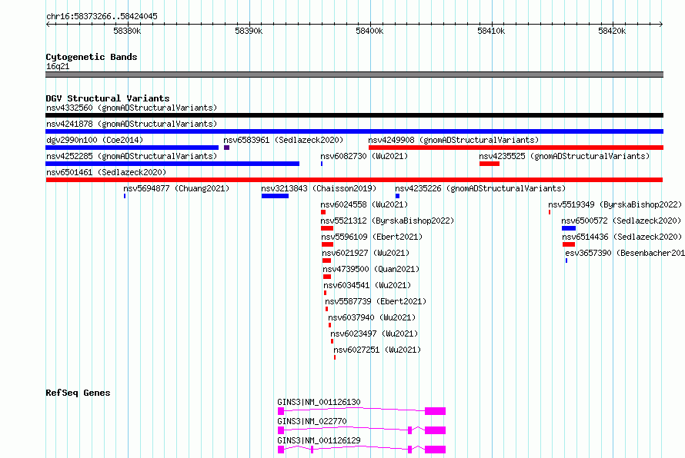Click the nsv6500572 blue variant block

tap(569, 228)
